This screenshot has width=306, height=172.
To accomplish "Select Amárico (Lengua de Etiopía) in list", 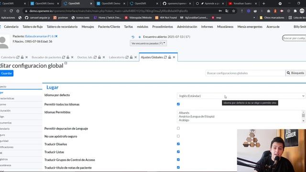I will click(x=197, y=117).
